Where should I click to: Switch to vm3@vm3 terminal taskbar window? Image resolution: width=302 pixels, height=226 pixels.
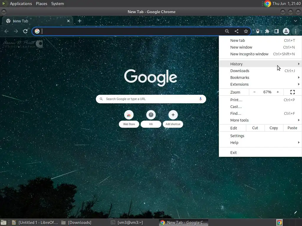pos(127,222)
